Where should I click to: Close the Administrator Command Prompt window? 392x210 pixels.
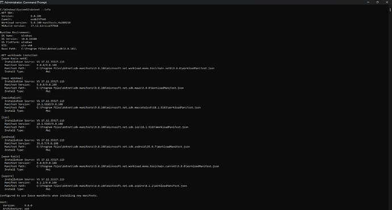[387, 2]
